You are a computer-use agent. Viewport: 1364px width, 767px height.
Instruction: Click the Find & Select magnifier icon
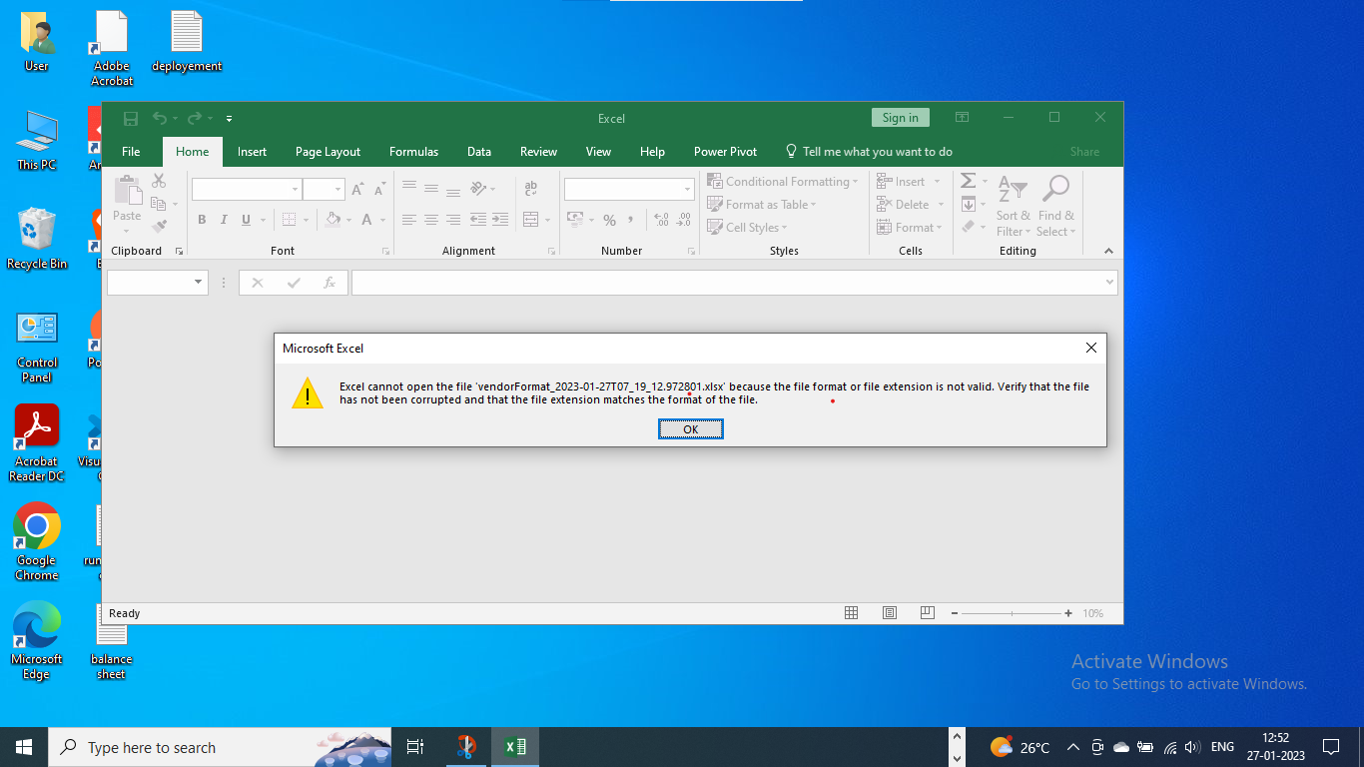pyautogui.click(x=1055, y=189)
